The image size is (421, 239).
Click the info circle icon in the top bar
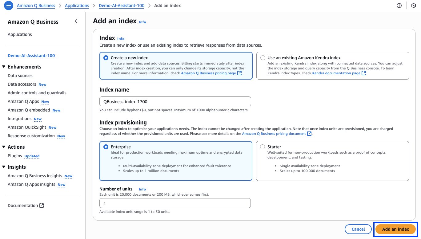399,6
